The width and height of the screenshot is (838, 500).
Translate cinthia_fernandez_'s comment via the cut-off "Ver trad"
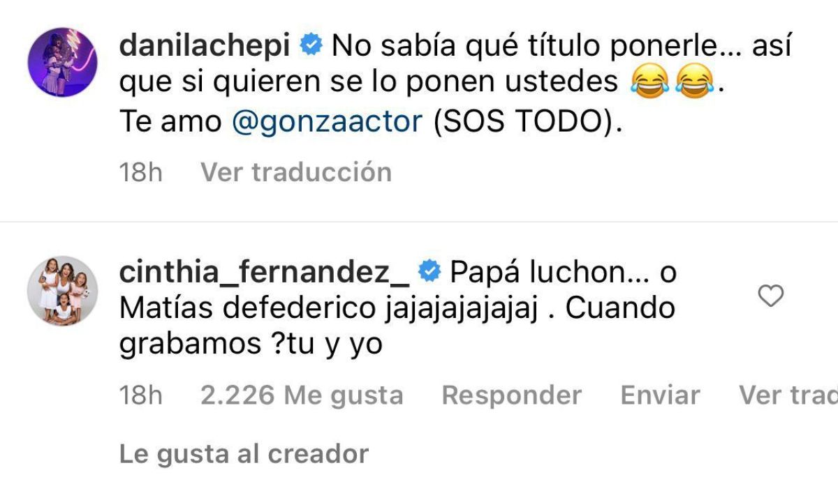pyautogui.click(x=788, y=395)
